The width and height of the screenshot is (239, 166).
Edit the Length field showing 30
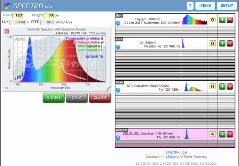pos(49,16)
